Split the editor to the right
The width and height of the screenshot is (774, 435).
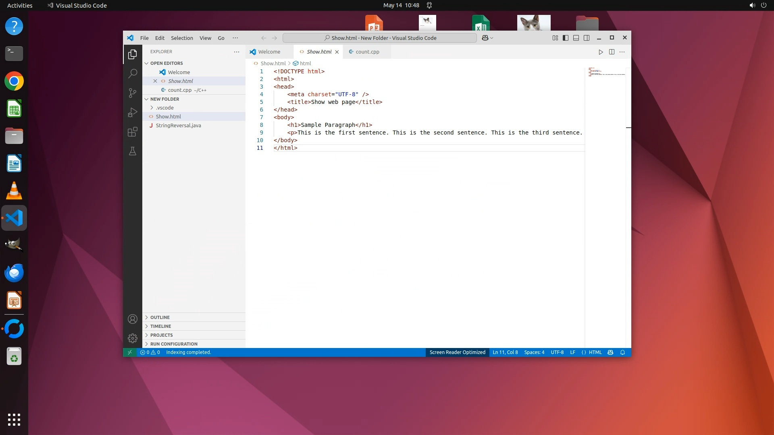pyautogui.click(x=612, y=52)
